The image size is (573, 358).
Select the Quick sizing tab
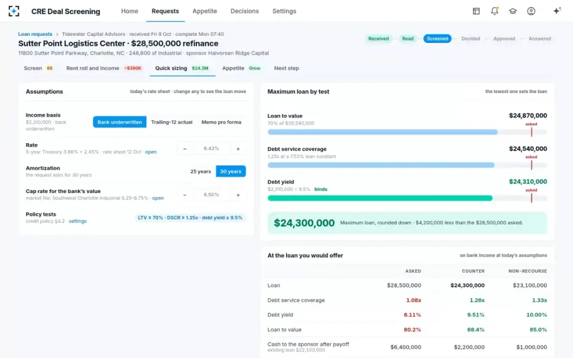click(x=182, y=68)
